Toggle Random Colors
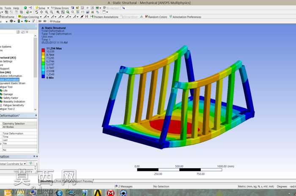The height and width of the screenshot is (196, 296). coord(156,17)
